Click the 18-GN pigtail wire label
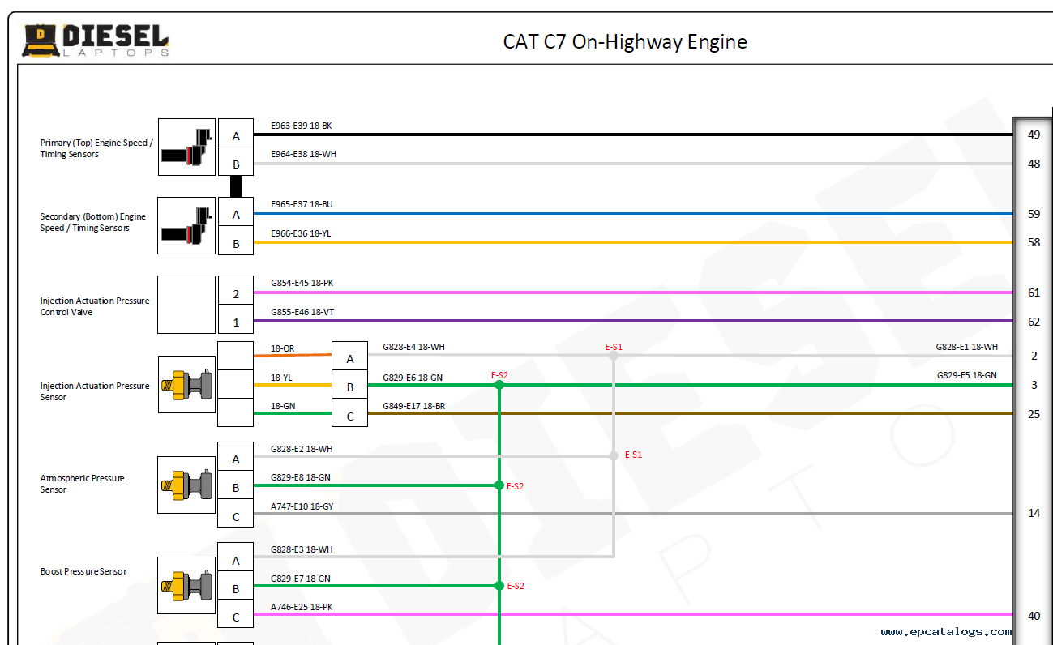 click(283, 406)
